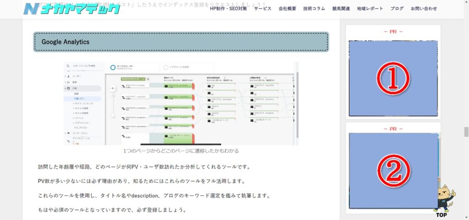Open the Google Analytics behavior-flow screenshot image

181,103
